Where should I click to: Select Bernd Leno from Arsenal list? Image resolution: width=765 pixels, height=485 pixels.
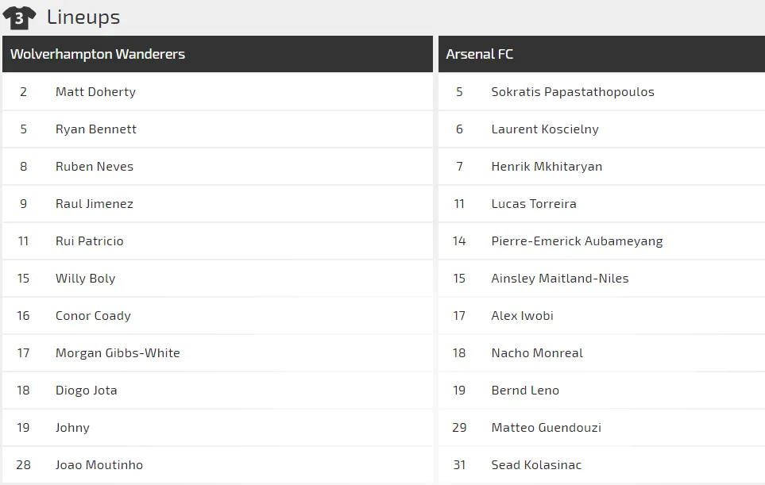click(x=525, y=391)
